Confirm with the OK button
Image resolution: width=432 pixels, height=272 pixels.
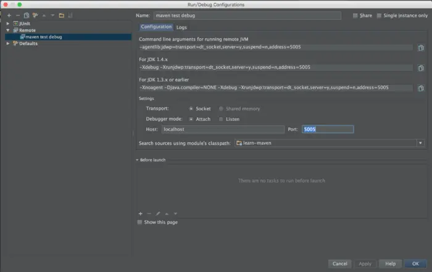[x=415, y=264]
